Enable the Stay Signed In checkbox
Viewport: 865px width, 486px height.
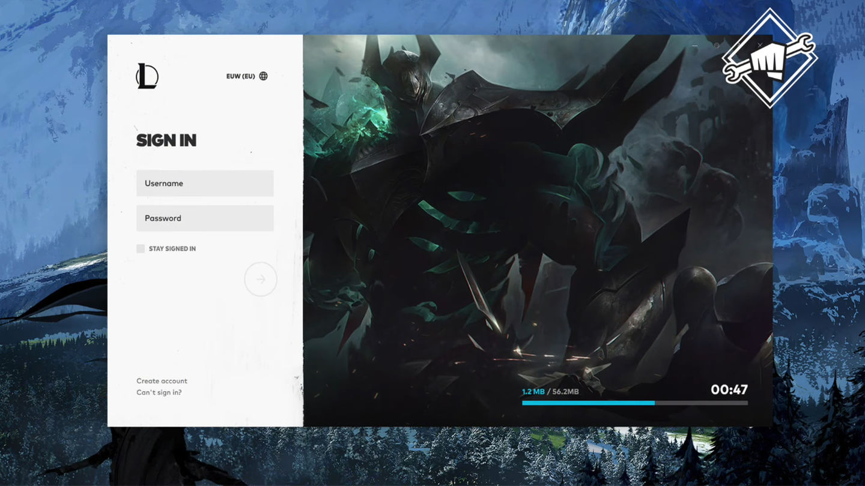point(141,248)
